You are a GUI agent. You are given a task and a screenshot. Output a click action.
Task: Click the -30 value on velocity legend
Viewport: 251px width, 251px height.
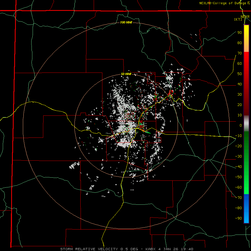238,156
